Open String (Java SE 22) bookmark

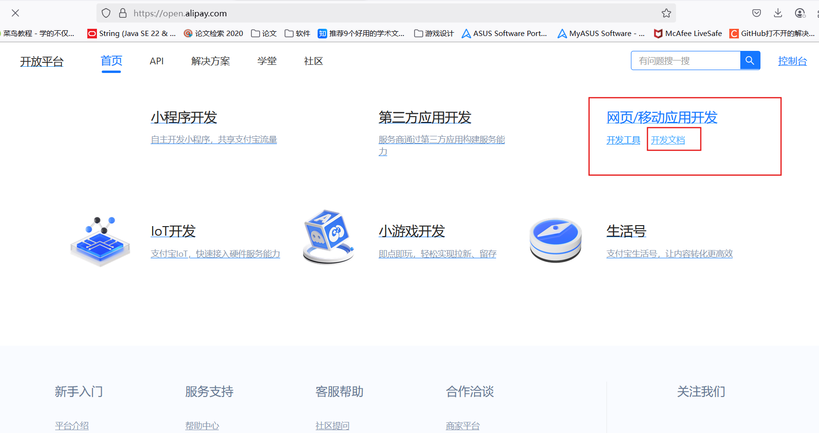[x=131, y=33]
